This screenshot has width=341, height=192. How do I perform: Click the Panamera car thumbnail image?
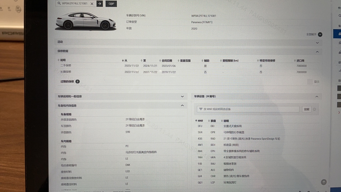coord(86,21)
